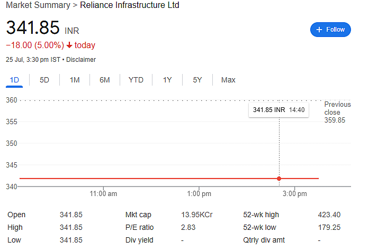Select the Max time range tab
Image resolution: width=378 pixels, height=251 pixels.
coord(228,80)
